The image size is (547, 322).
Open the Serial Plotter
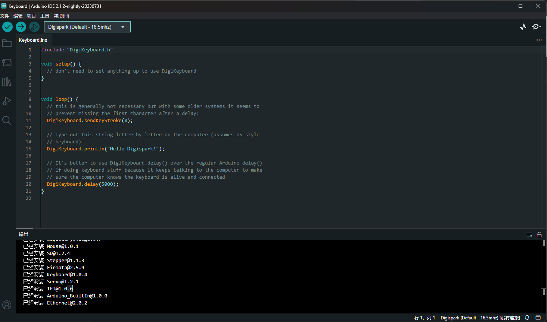(523, 26)
